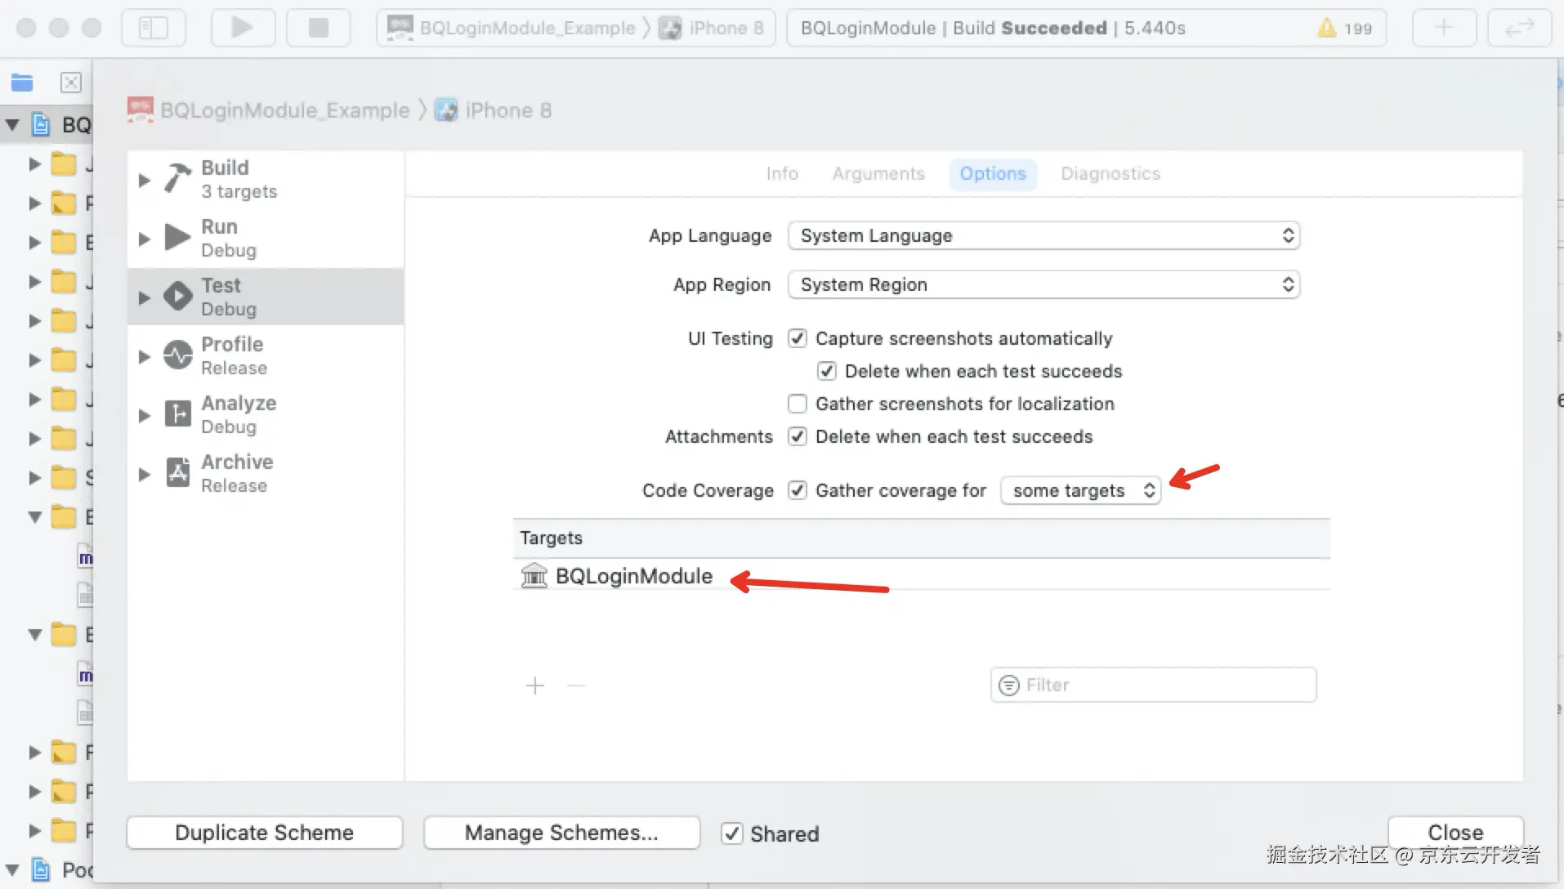Click the add target plus icon

click(x=535, y=686)
